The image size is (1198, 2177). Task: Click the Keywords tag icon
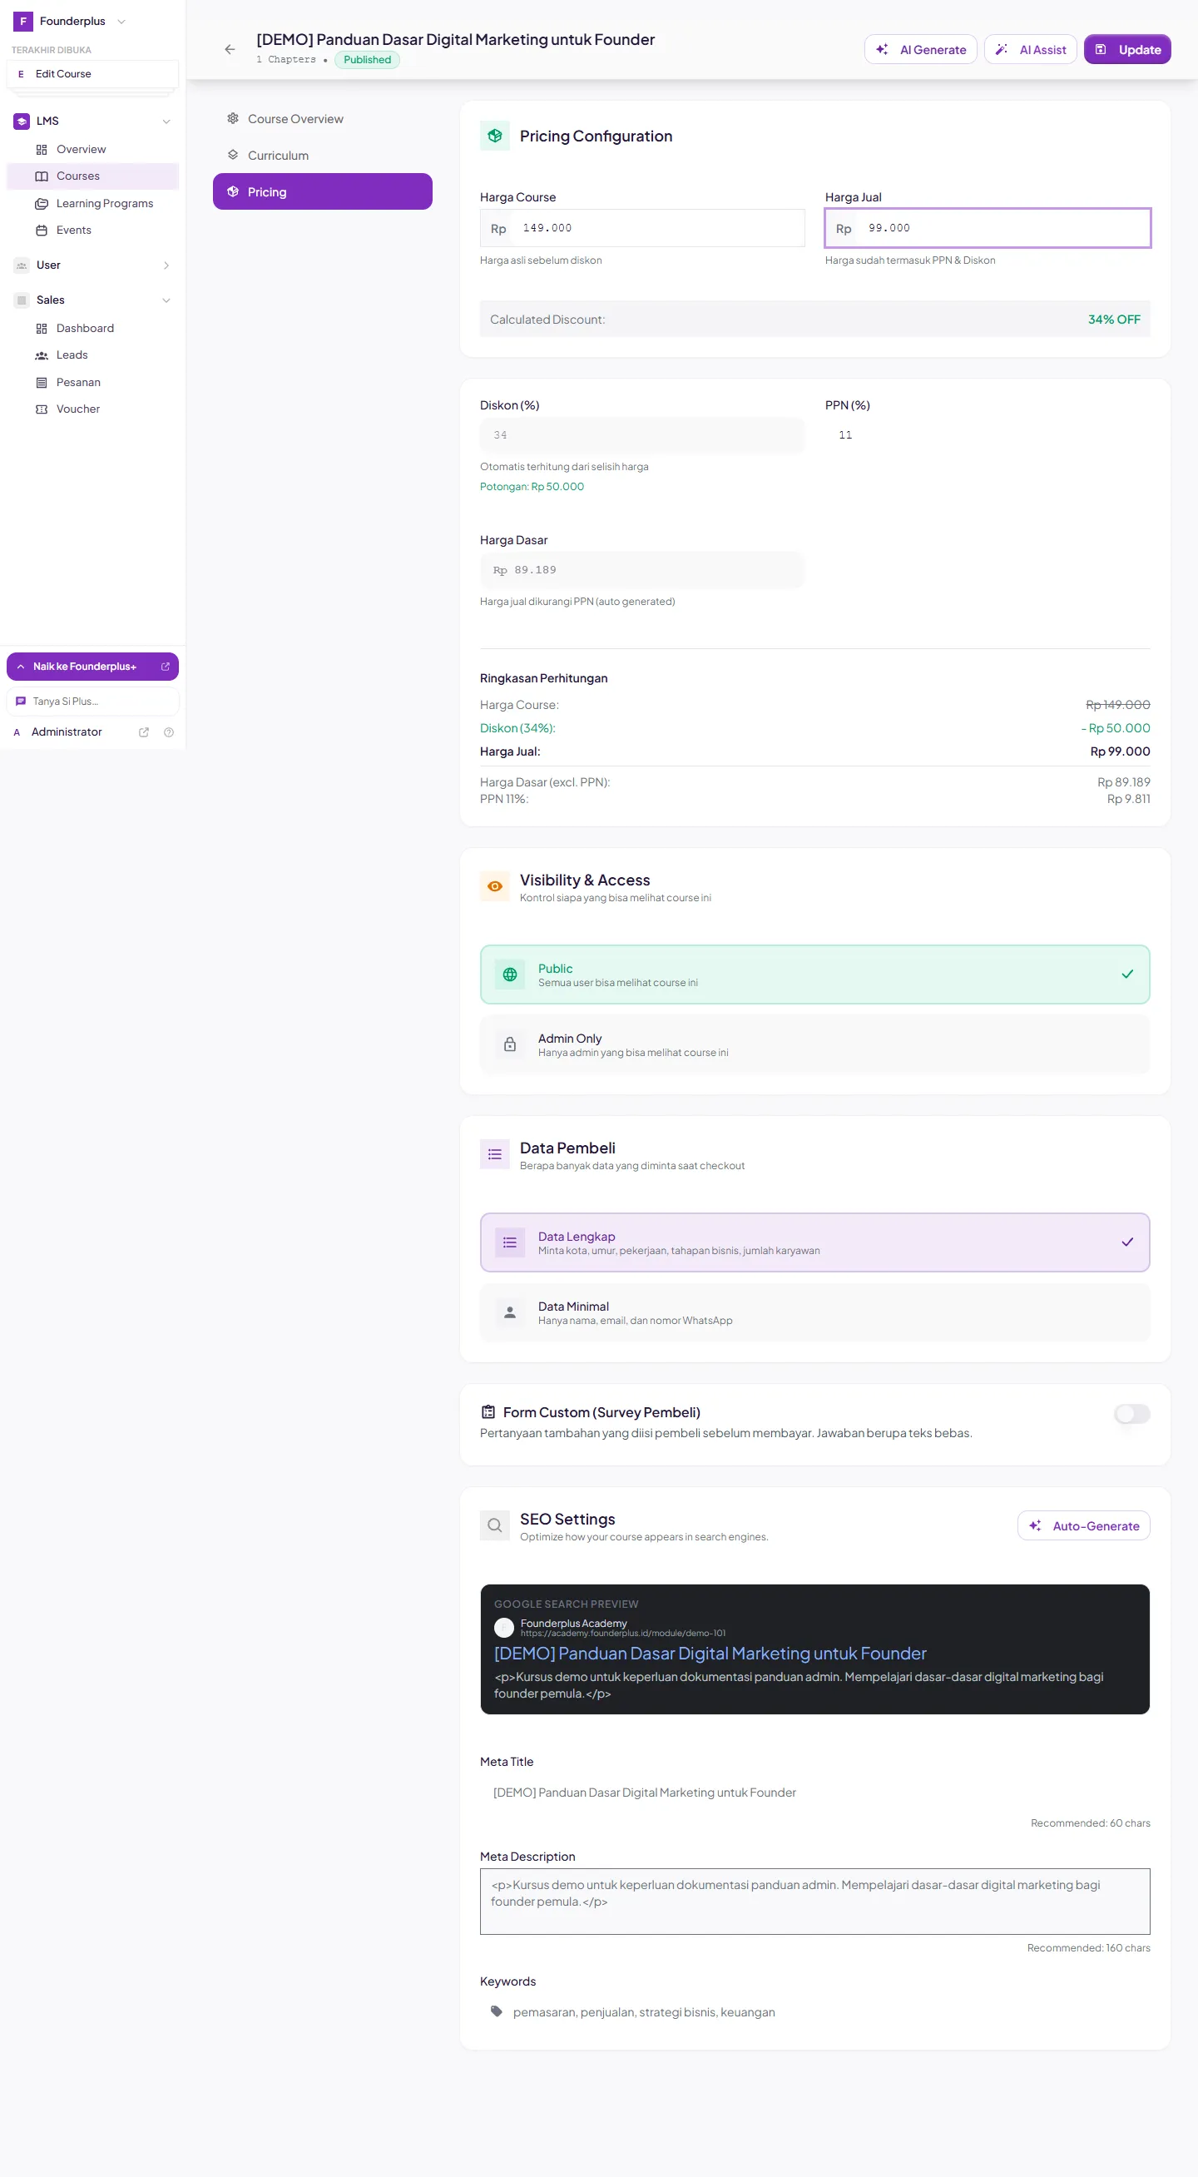coord(497,2011)
